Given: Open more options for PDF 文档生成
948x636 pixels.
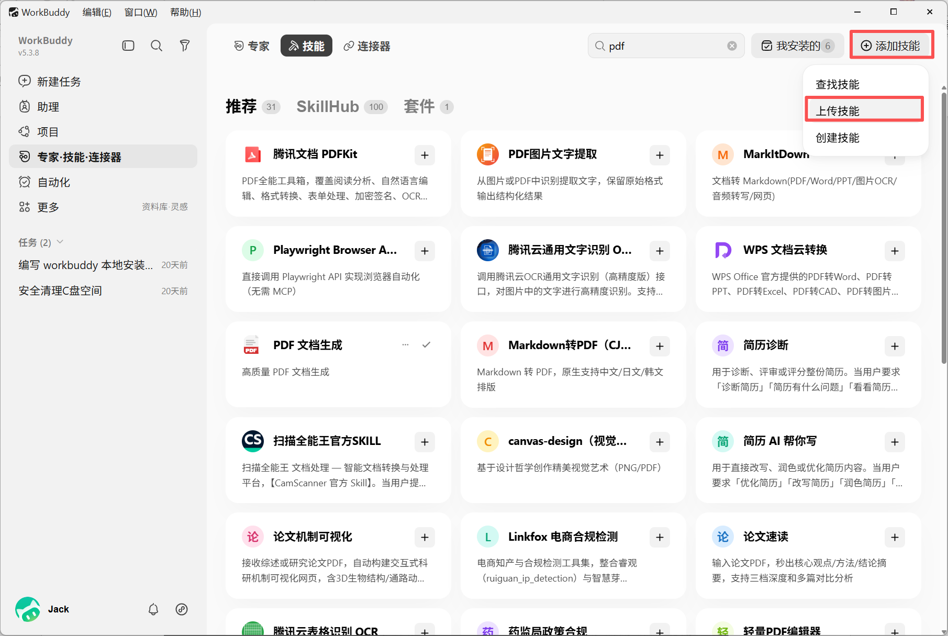Looking at the screenshot, I should point(405,344).
